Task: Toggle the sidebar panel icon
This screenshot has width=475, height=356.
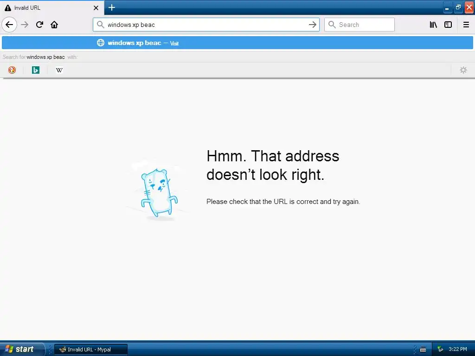Action: [x=448, y=25]
